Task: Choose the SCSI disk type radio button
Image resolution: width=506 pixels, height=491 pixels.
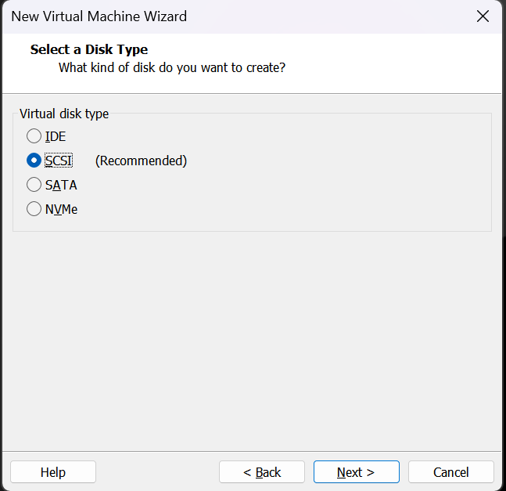Action: (x=34, y=161)
